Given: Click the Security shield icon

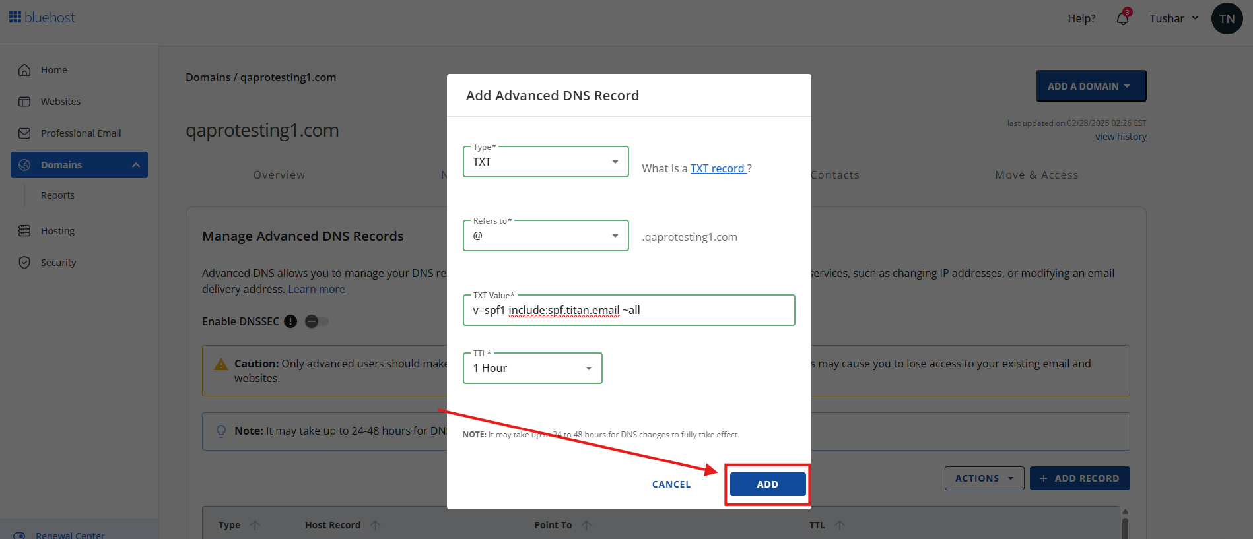Looking at the screenshot, I should 24,262.
